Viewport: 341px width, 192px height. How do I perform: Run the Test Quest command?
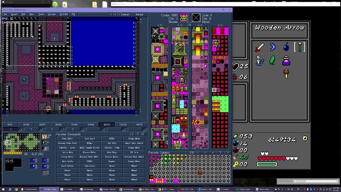90,139
